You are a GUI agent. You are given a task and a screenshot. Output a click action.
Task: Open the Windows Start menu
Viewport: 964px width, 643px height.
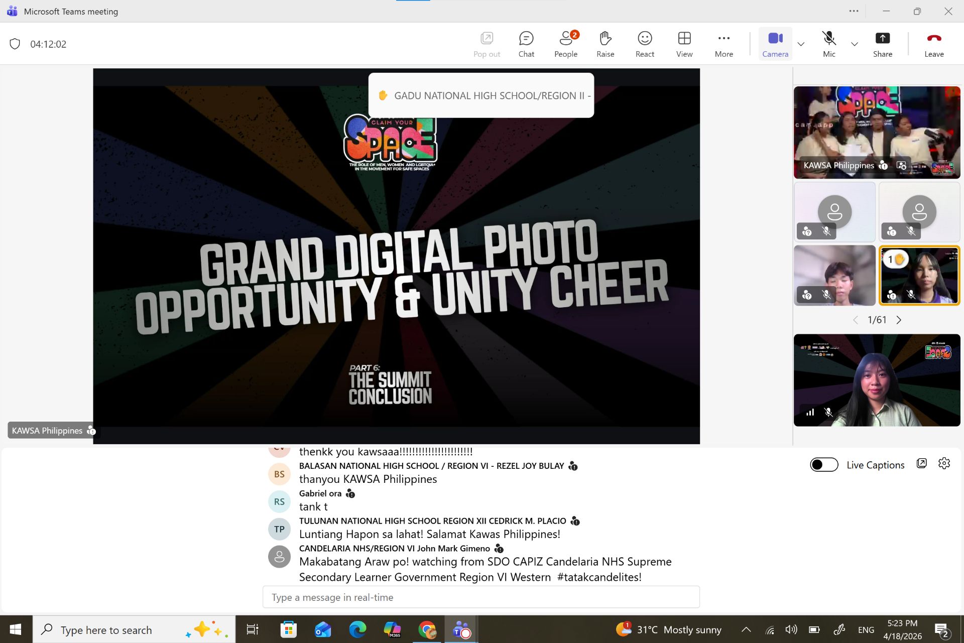tap(16, 629)
